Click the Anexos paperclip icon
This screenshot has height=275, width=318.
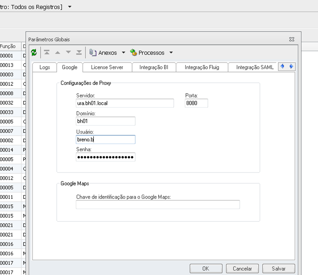[93, 52]
